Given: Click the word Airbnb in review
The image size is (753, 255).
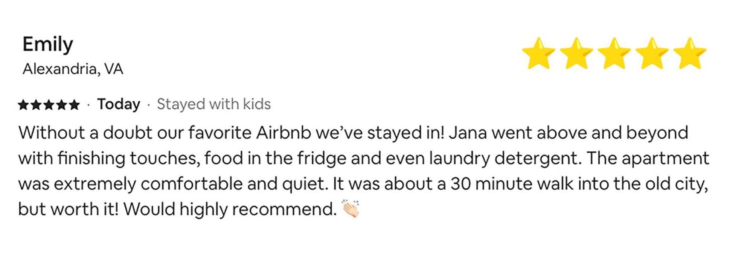Looking at the screenshot, I should pyautogui.click(x=284, y=133).
